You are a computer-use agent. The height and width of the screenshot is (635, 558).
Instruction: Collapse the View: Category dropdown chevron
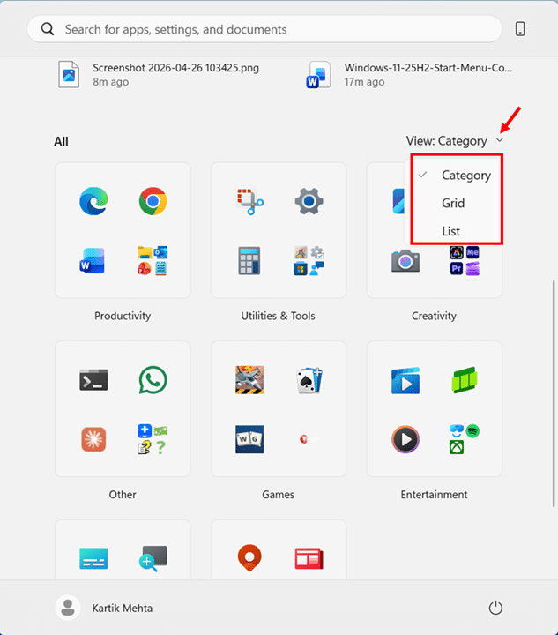[x=501, y=140]
